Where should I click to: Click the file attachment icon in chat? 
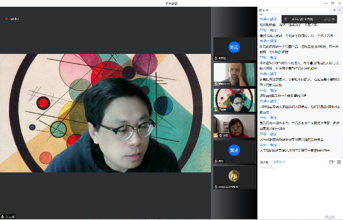331,162
